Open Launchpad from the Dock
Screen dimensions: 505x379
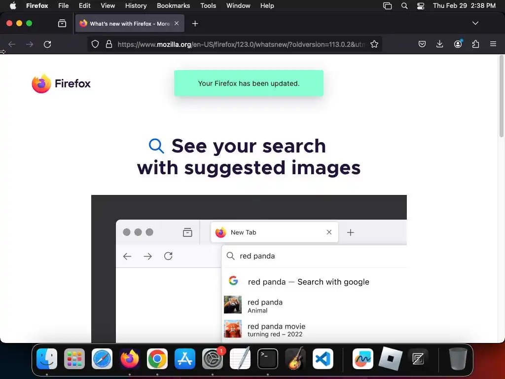click(74, 358)
